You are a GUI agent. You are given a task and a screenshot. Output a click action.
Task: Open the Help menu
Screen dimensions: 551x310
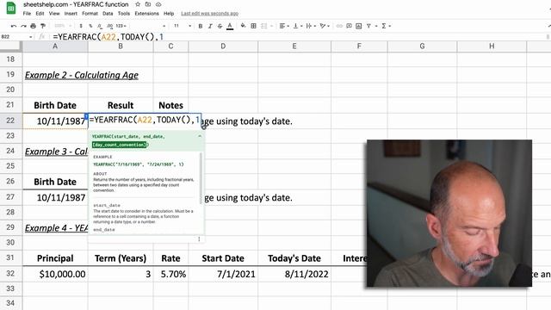pos(169,14)
